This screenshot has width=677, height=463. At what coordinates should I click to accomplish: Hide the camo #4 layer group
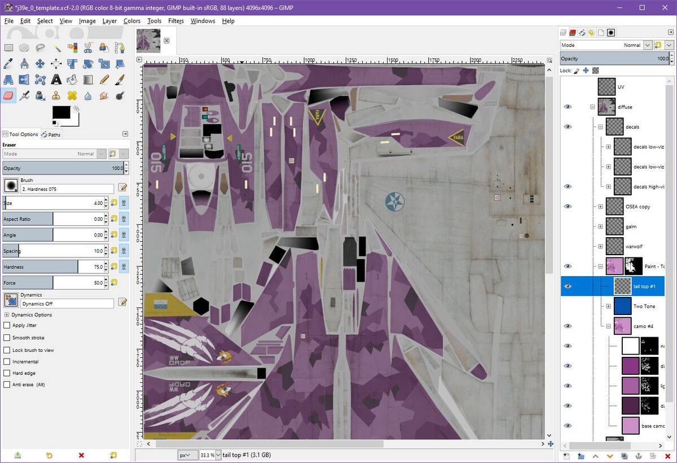tap(568, 326)
